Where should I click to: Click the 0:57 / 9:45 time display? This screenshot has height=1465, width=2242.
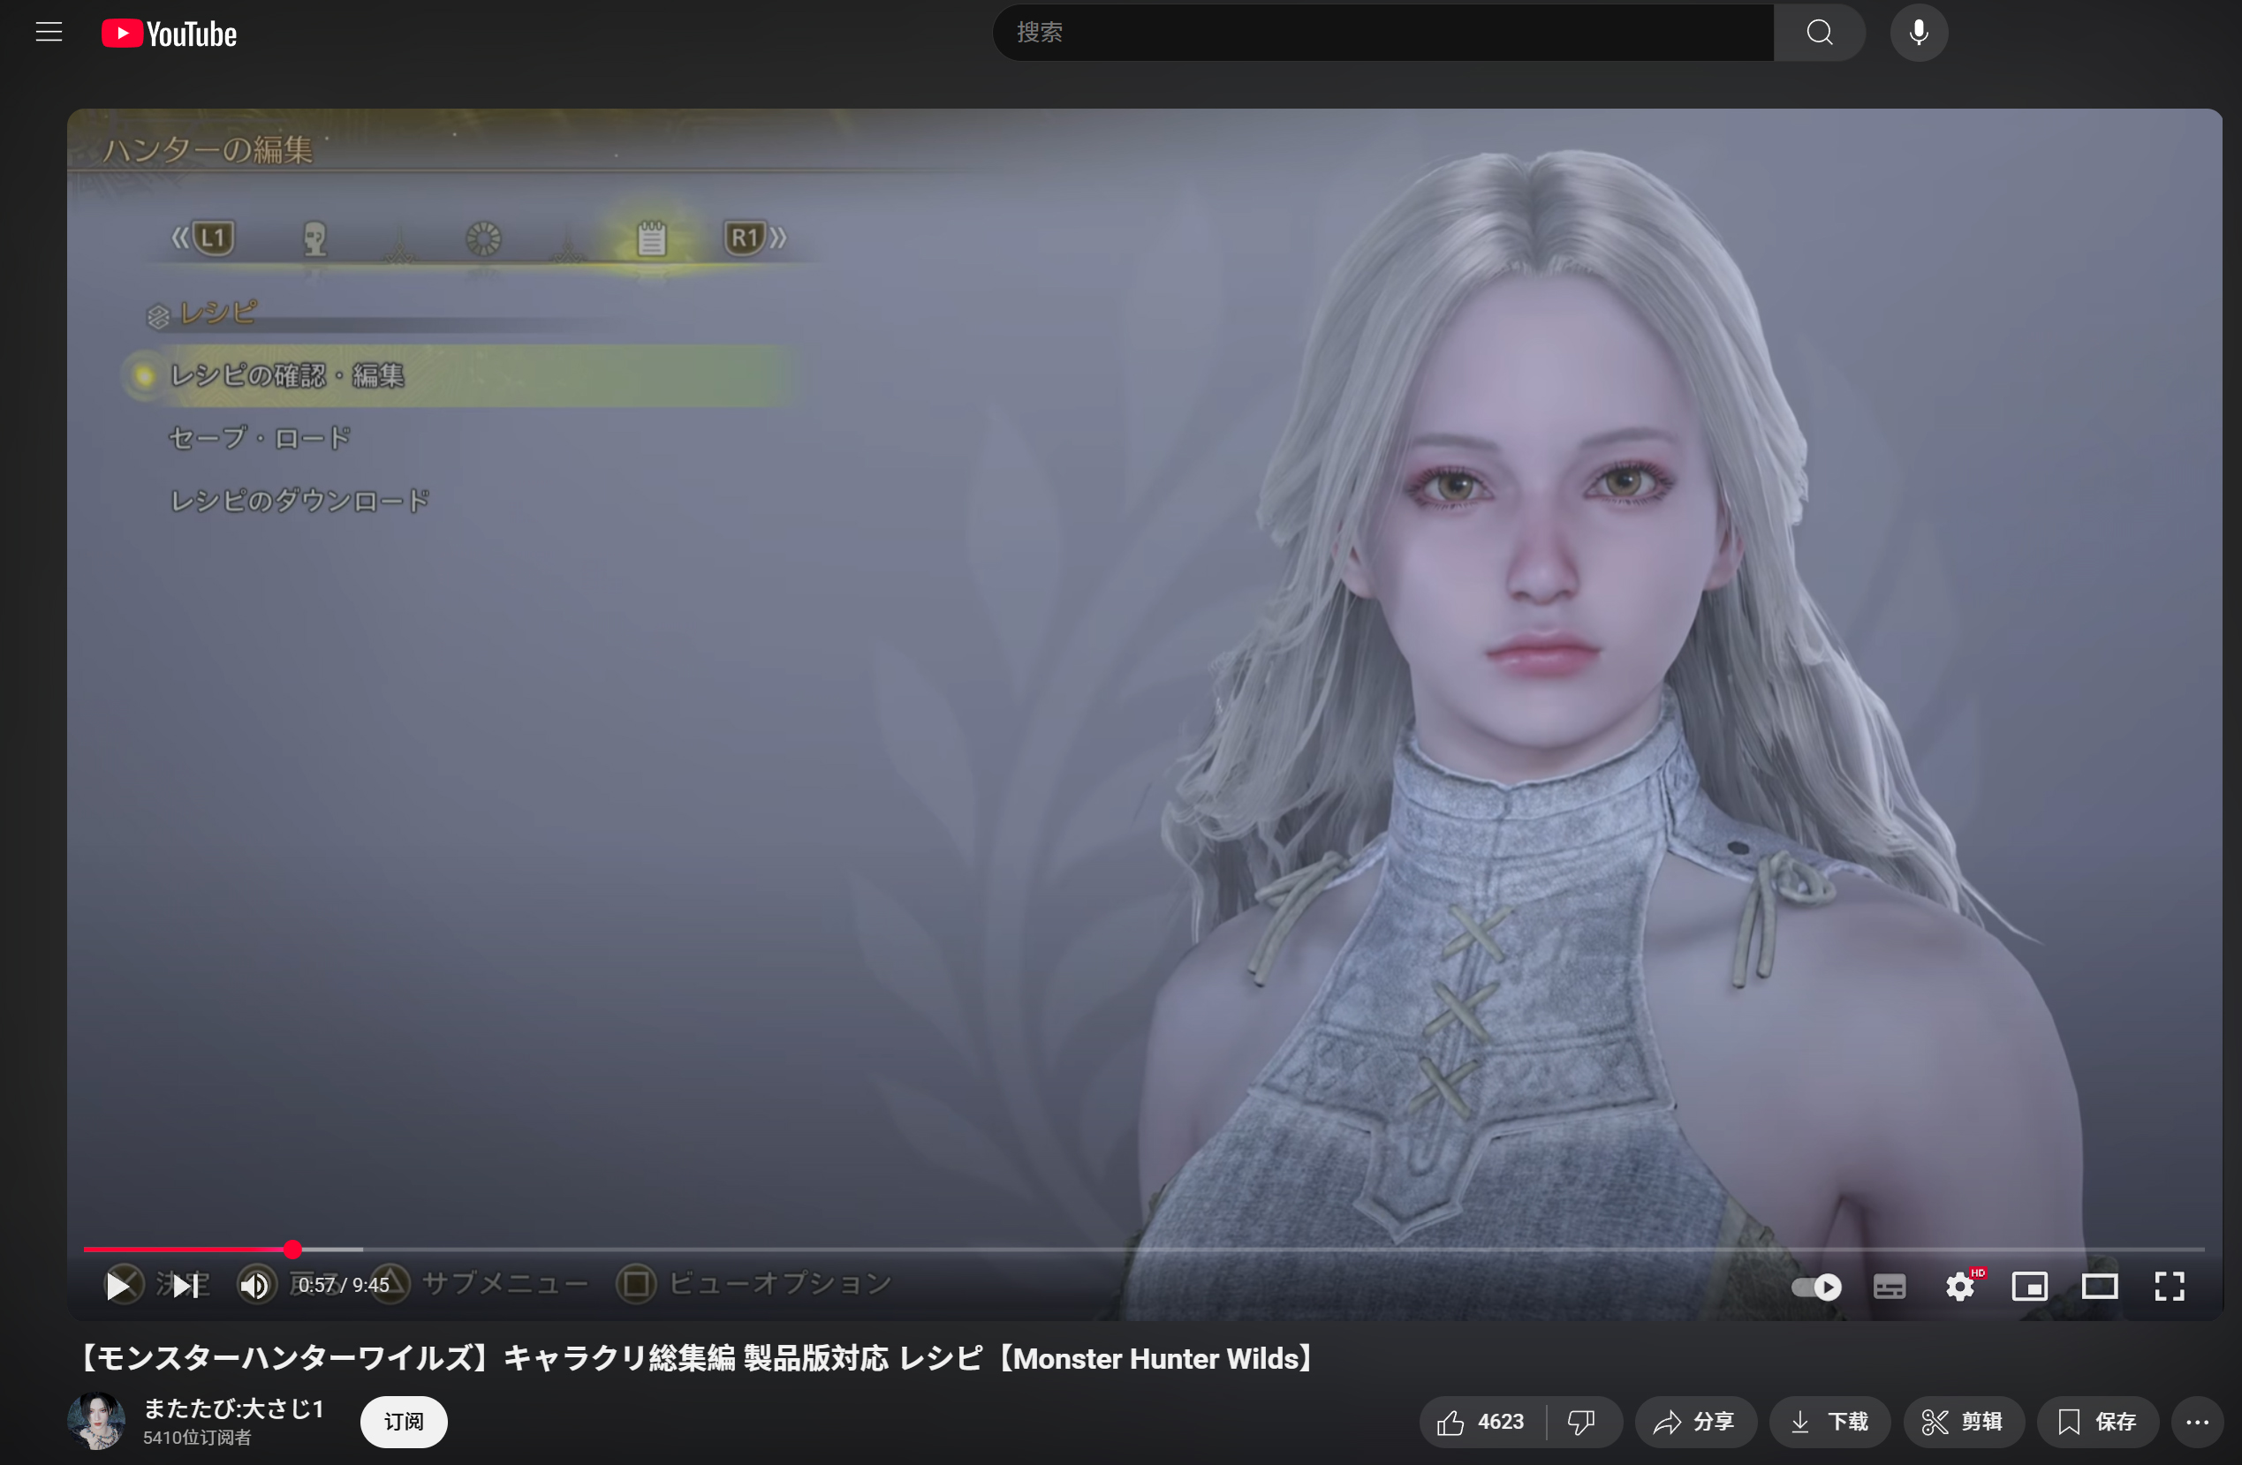[344, 1286]
